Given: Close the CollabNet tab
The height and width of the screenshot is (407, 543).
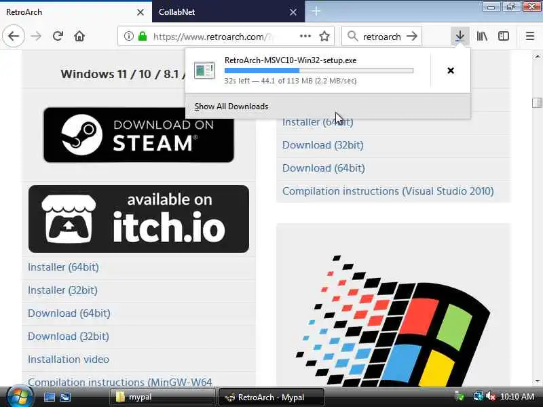Looking at the screenshot, I should pos(293,12).
